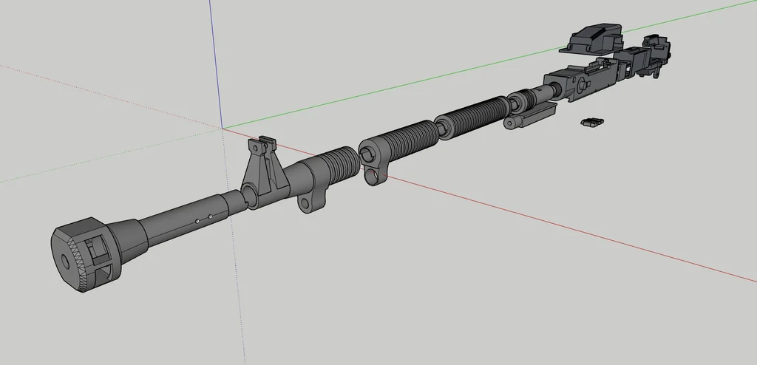Click the axes origin point

[x=223, y=128]
